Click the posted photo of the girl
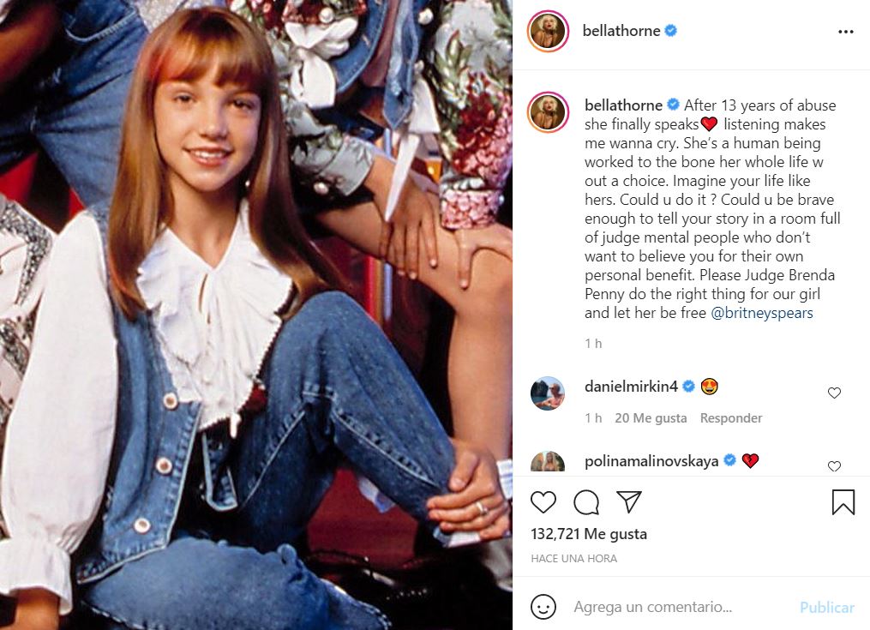870x630 pixels. (x=255, y=315)
